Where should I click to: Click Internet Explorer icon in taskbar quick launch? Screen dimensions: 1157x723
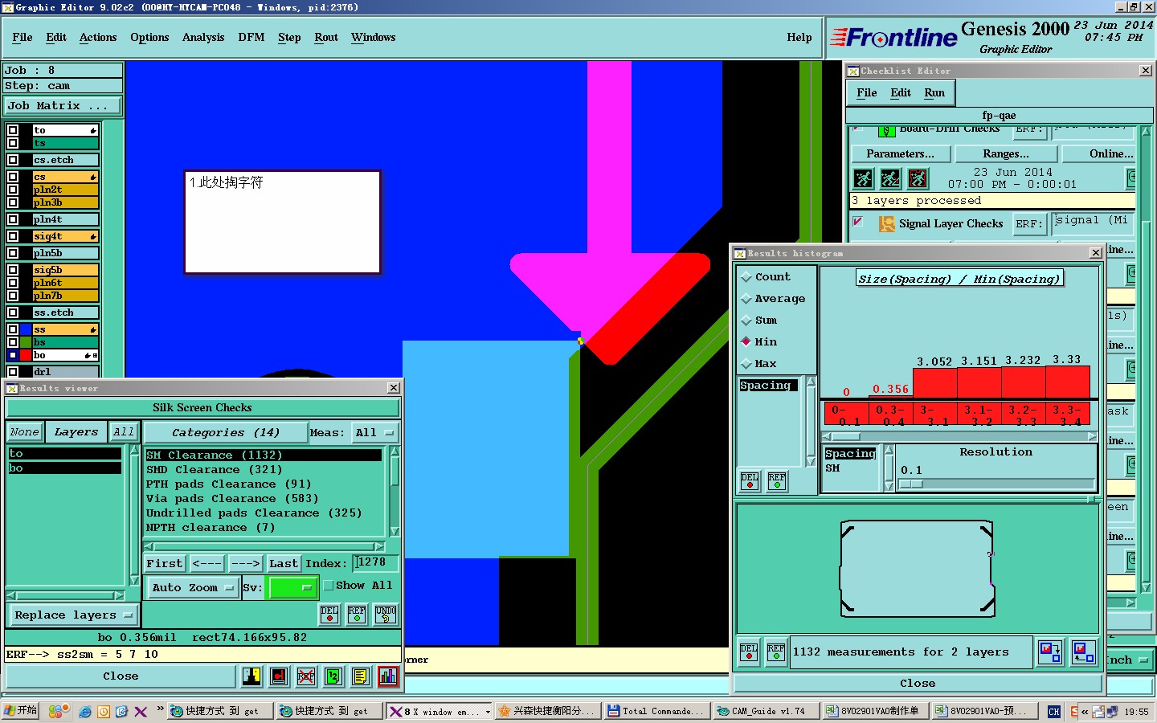point(84,712)
